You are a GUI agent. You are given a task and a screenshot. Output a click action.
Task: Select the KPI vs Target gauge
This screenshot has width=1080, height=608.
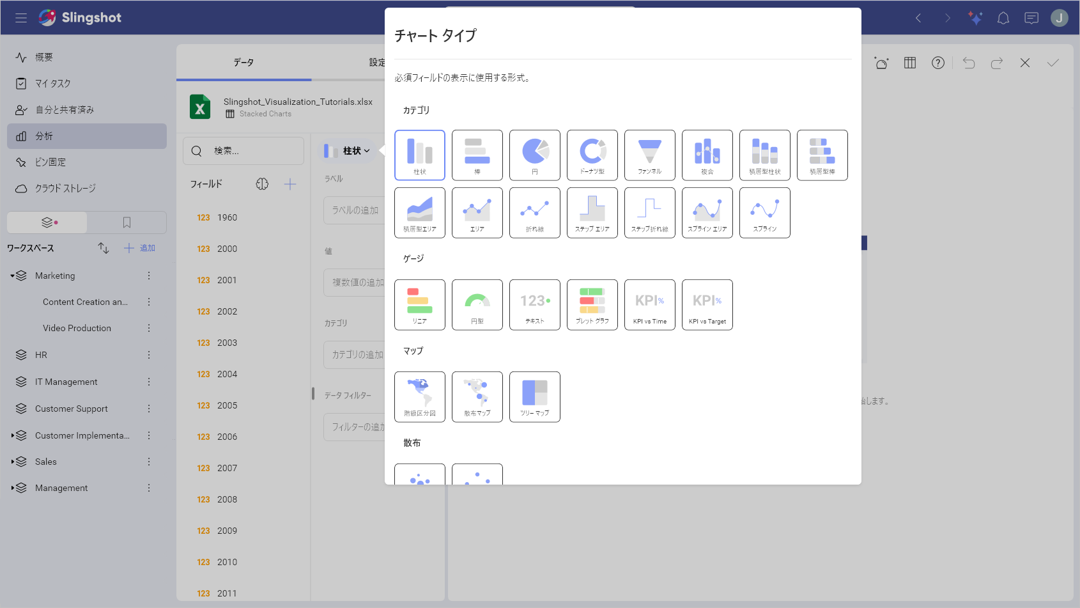707,305
